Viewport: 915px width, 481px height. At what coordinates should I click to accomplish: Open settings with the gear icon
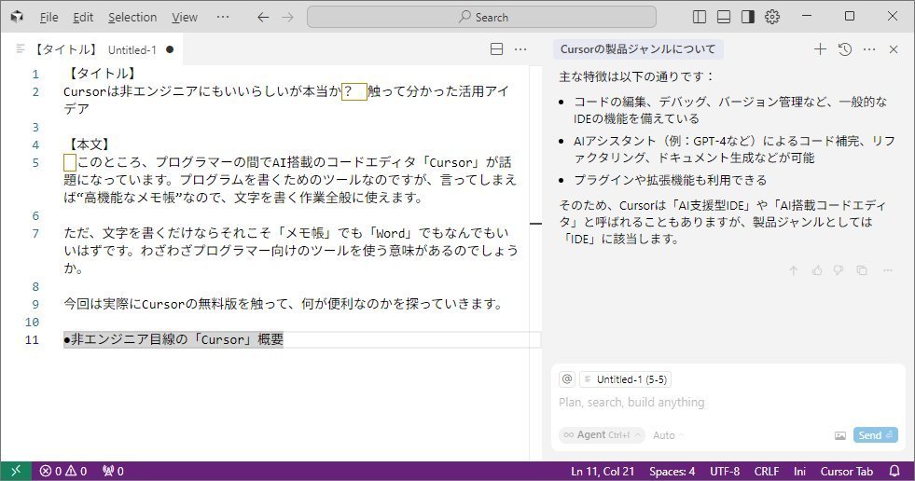[x=772, y=17]
